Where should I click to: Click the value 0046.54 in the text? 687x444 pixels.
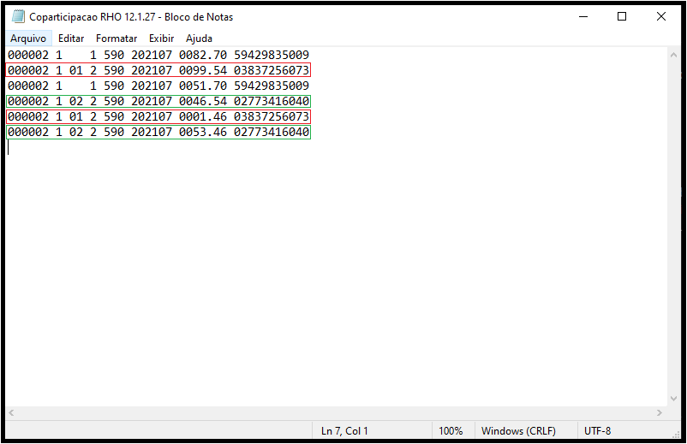click(203, 102)
